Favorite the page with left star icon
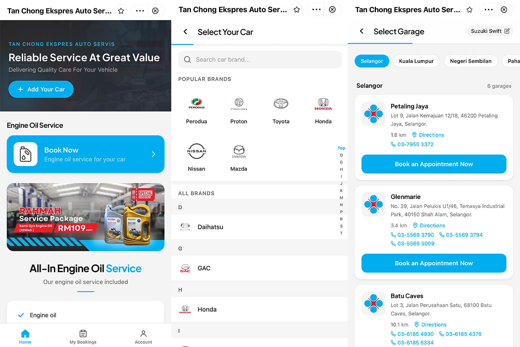Viewport: 520px width, 347px height. 121,11
